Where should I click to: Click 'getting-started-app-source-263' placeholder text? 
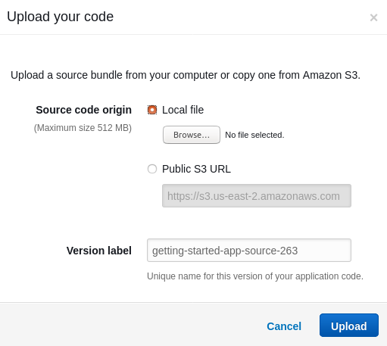click(x=225, y=251)
